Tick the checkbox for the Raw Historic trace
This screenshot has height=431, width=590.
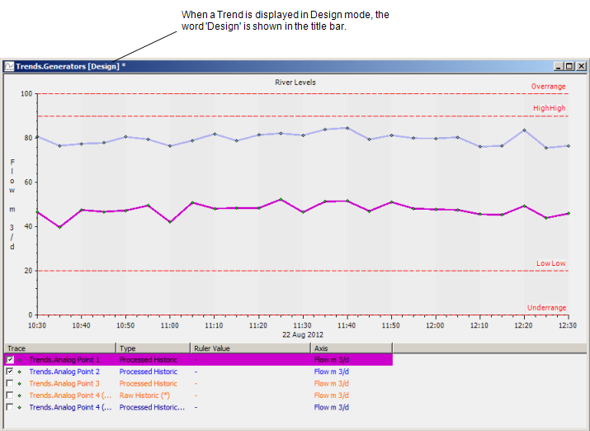[10, 395]
